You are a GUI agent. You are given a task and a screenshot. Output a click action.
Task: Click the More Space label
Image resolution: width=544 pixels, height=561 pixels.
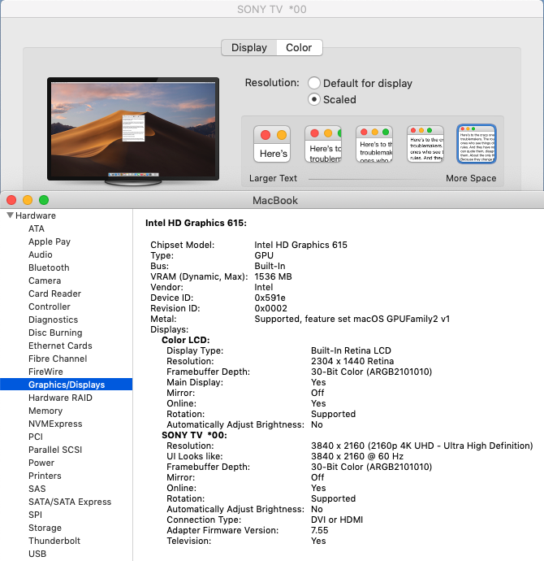[x=471, y=178]
